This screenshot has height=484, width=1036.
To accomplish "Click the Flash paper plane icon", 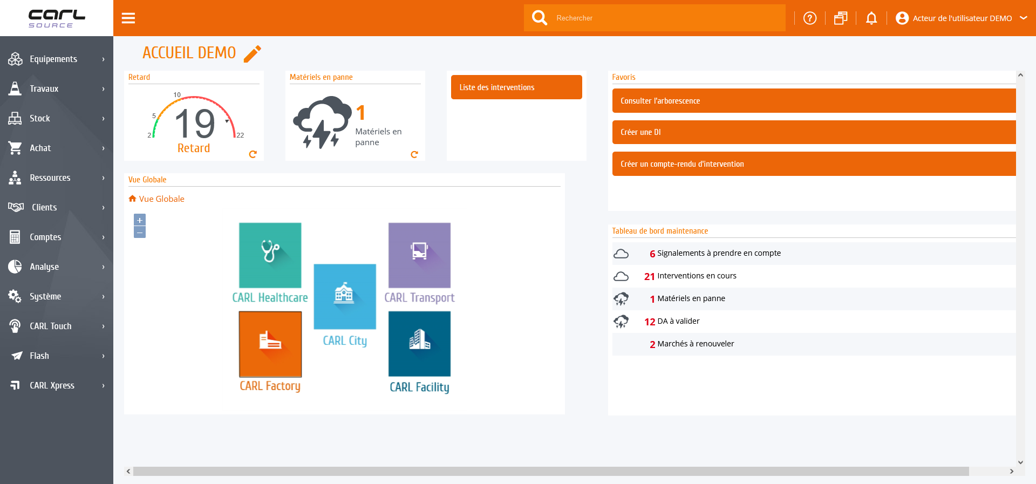I will [17, 356].
